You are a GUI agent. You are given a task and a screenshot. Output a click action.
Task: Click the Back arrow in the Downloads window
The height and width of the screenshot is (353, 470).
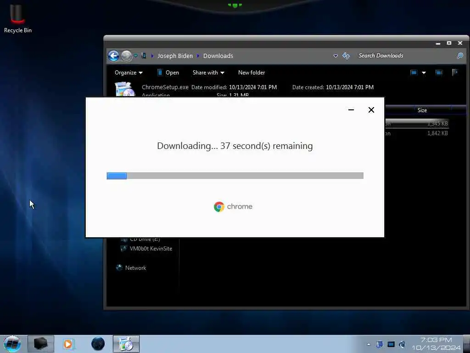(114, 56)
